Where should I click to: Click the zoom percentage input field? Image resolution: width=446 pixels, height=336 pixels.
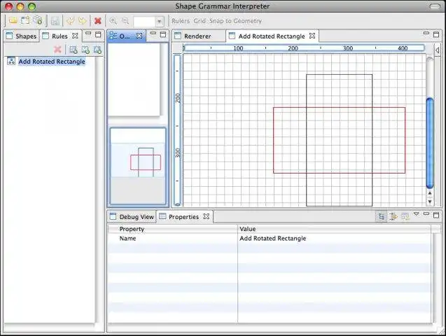coord(144,21)
